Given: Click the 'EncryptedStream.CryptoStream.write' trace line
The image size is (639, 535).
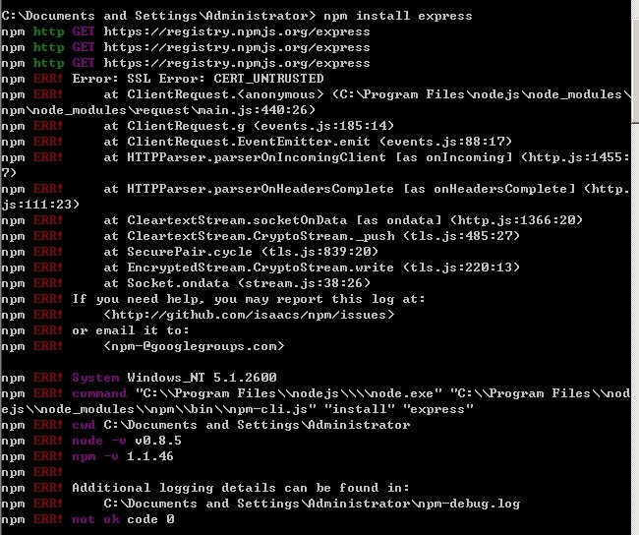Looking at the screenshot, I should [x=323, y=267].
